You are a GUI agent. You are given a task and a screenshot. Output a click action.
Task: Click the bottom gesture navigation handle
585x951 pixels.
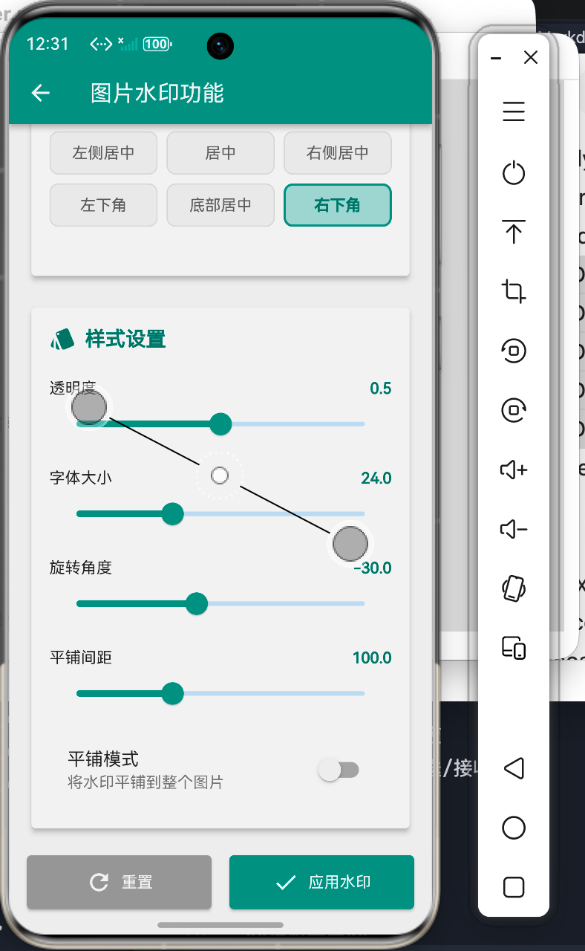coord(220,925)
